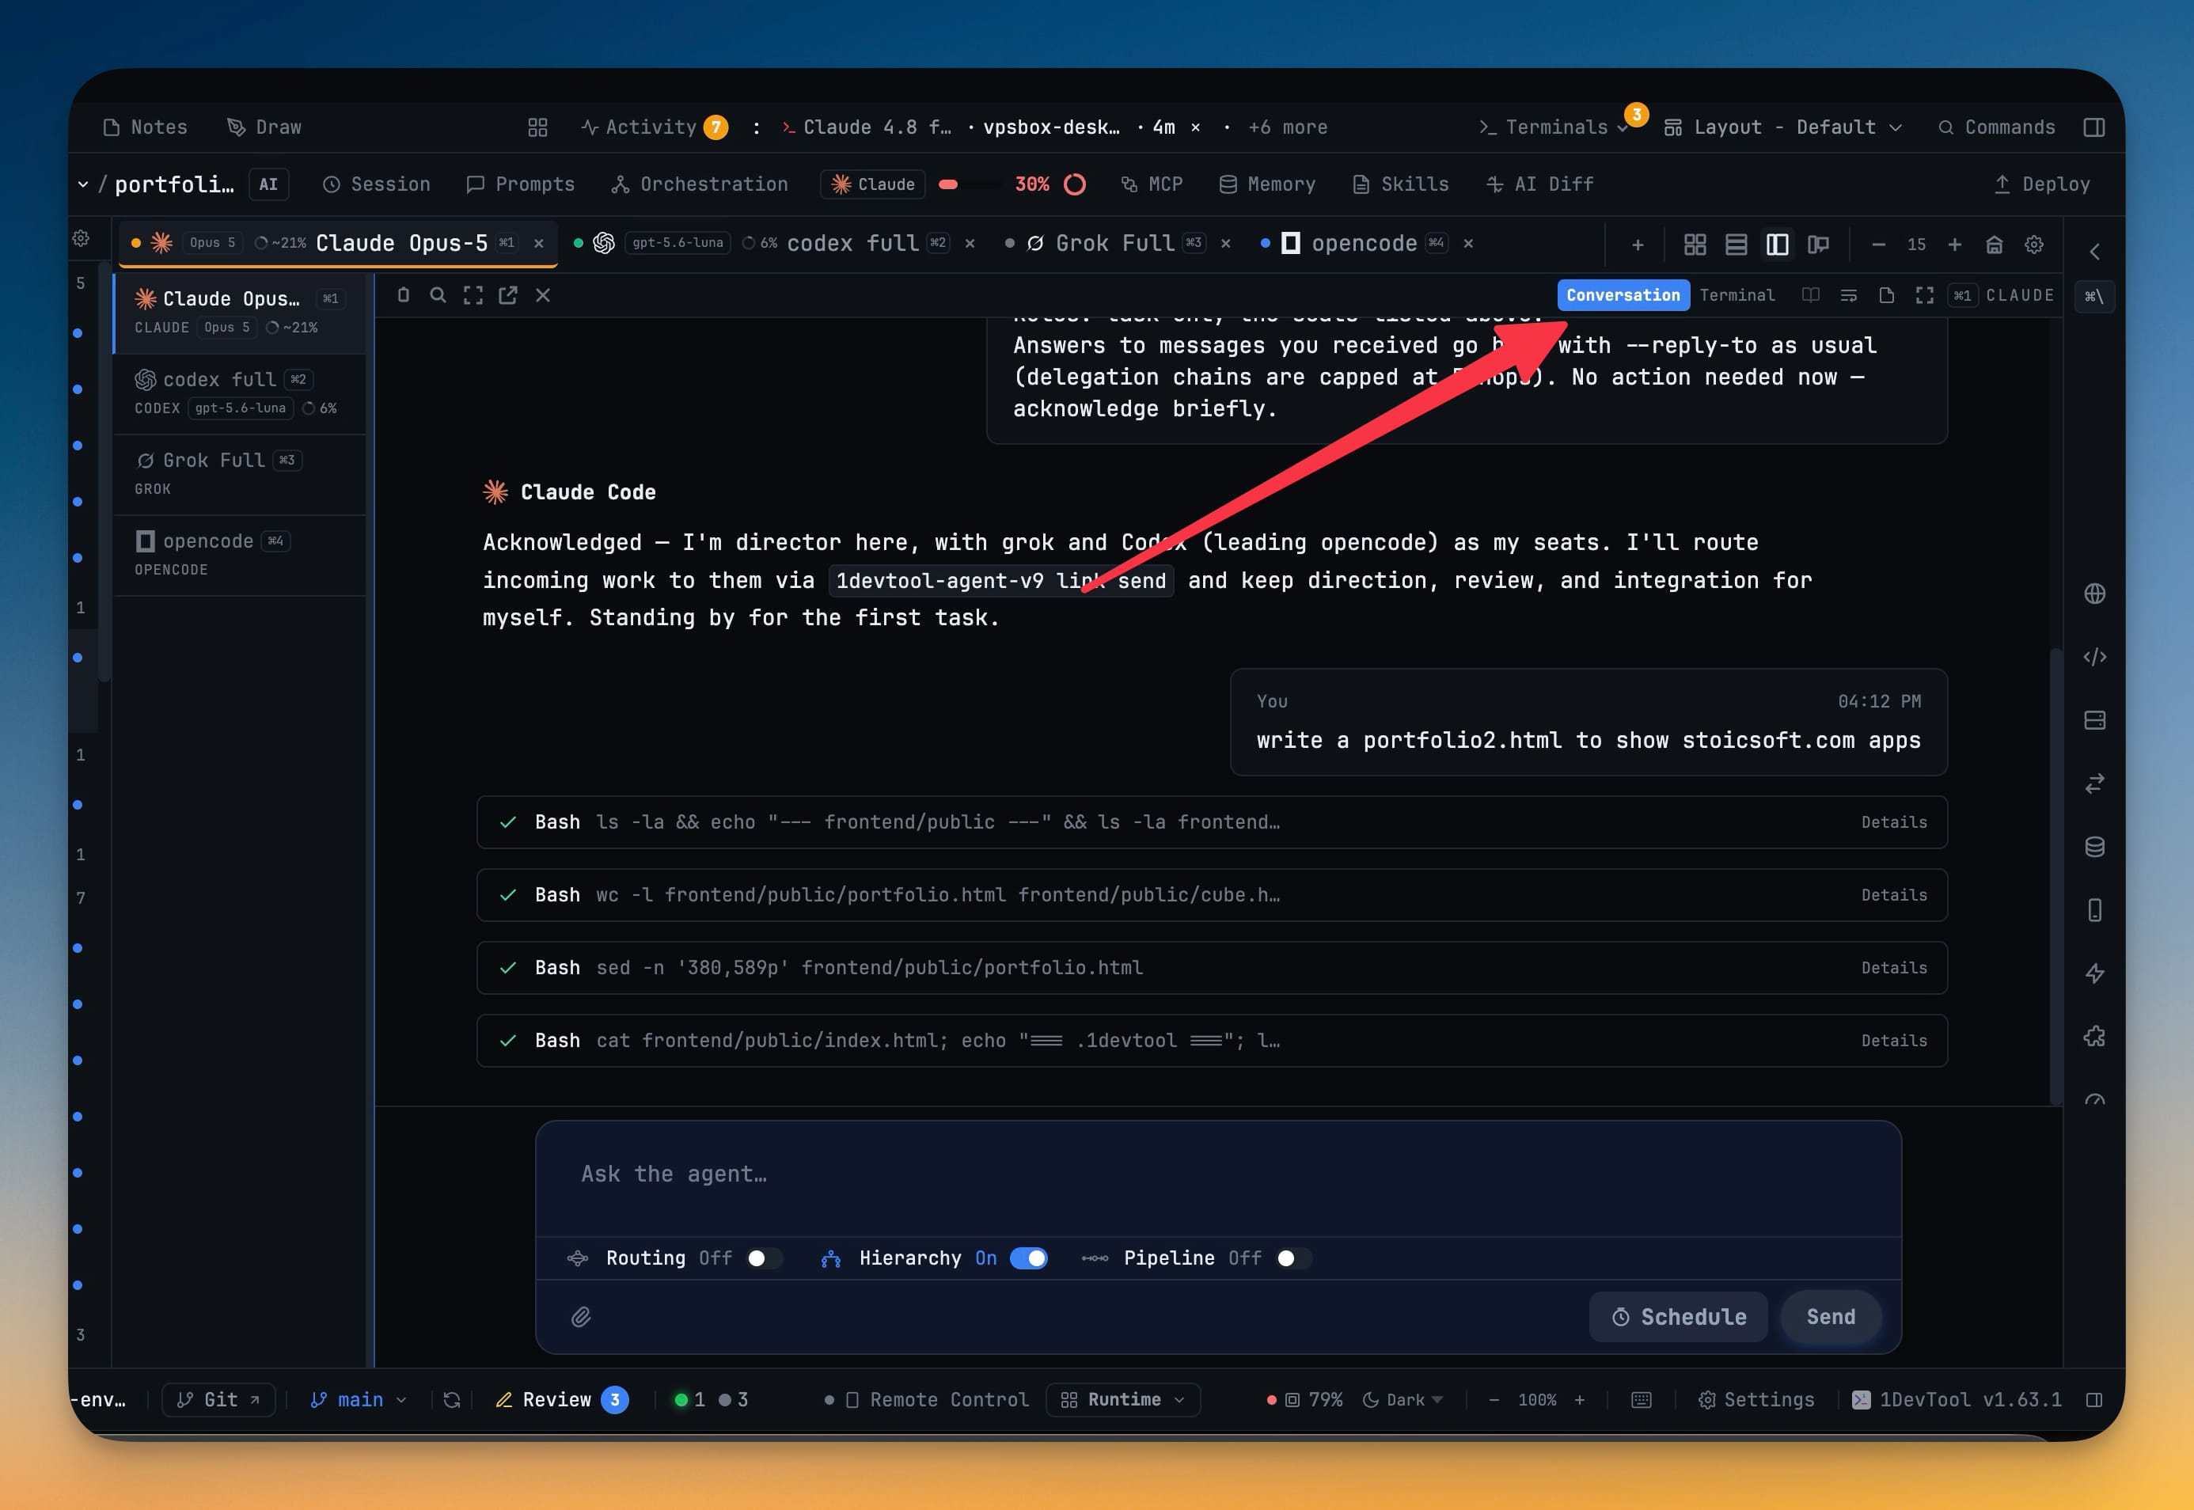
Task: Turn off the Hierarchy switch
Action: [x=1028, y=1258]
